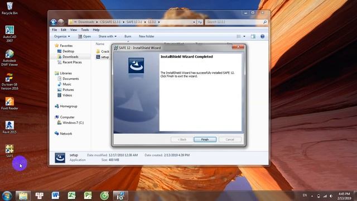This screenshot has height=201, width=357.
Task: Close the SAFE 12 InstallShield Wizard
Action: click(x=238, y=47)
